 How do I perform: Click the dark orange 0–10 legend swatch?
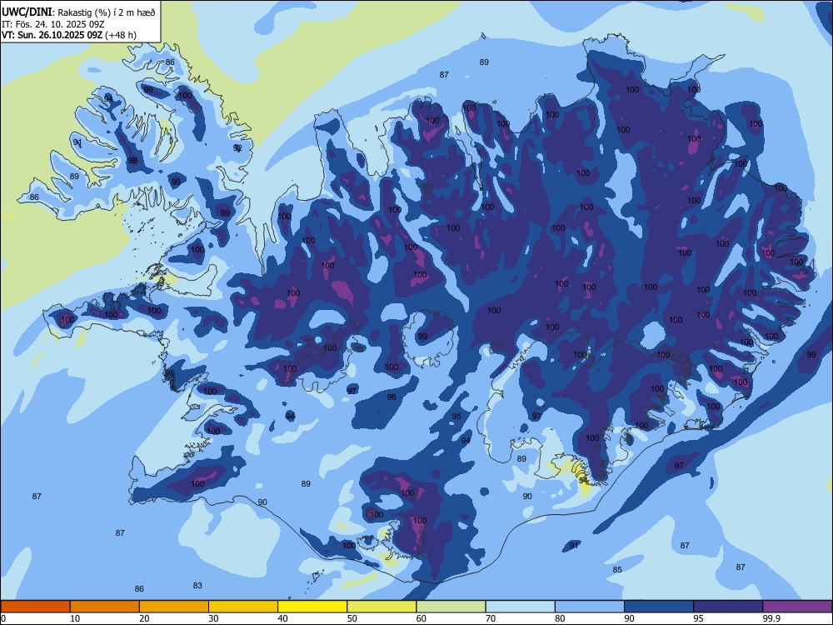(35, 607)
